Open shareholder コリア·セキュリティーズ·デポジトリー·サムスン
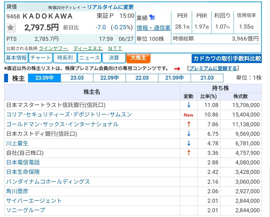This screenshot has width=270, height=217. [69, 115]
